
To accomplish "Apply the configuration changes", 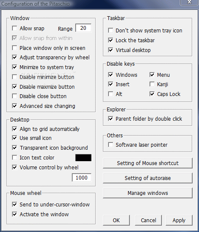I will coord(179,220).
